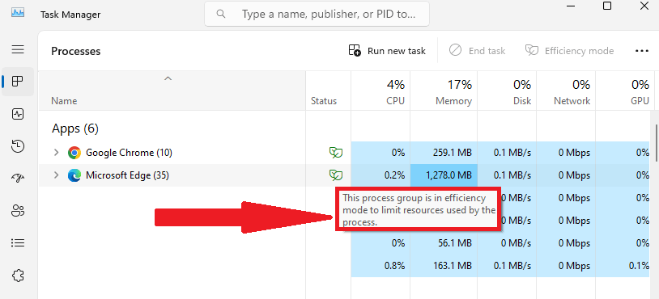The image size is (659, 299).
Task: Click the 259.1 MB memory cell
Action: 444,153
